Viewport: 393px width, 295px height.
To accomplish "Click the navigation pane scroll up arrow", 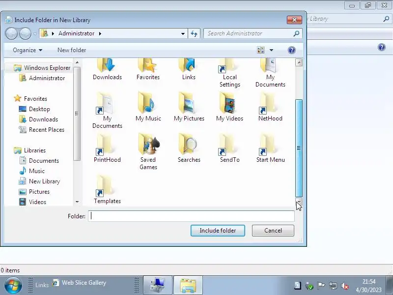I will [77, 62].
